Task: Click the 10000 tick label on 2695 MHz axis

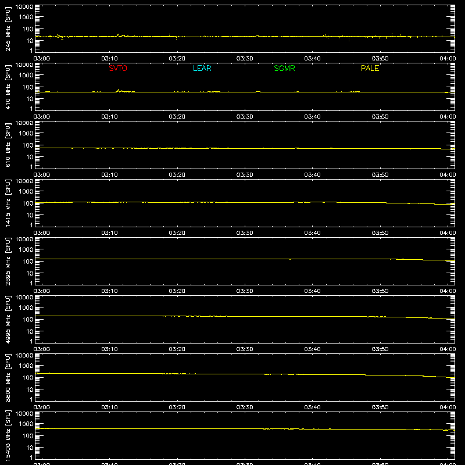Action: point(24,239)
